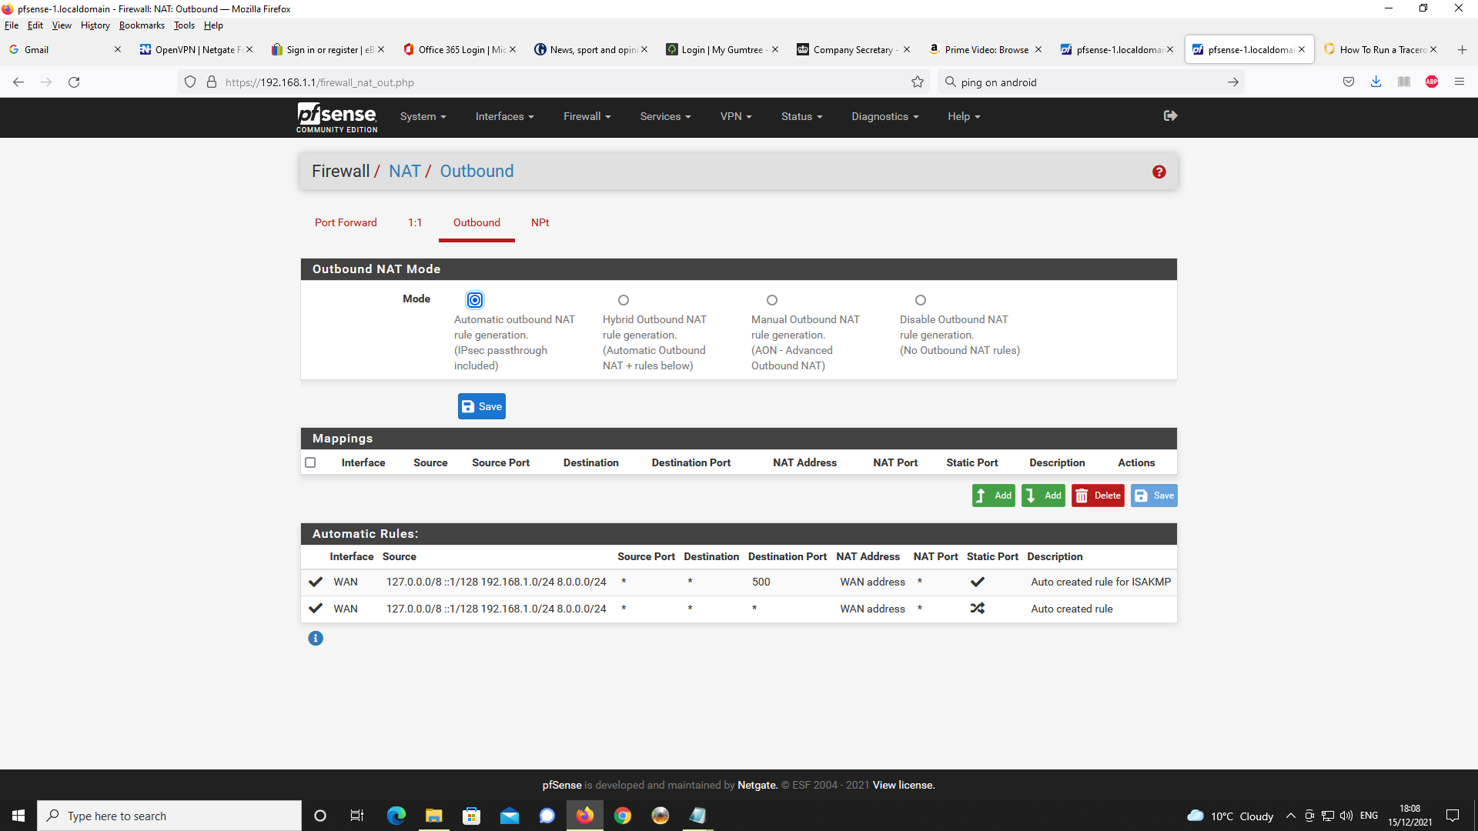Select Automatic outbound NAT mode
The width and height of the screenshot is (1478, 831).
pyautogui.click(x=475, y=300)
